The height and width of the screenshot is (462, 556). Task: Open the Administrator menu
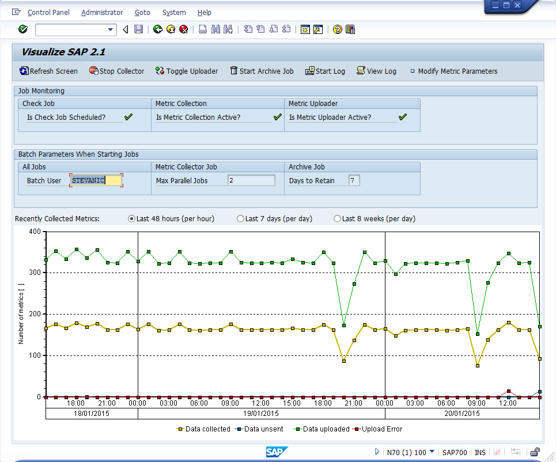(x=102, y=13)
